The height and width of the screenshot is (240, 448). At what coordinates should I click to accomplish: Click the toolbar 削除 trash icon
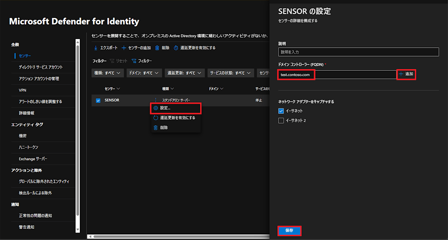pyautogui.click(x=157, y=48)
